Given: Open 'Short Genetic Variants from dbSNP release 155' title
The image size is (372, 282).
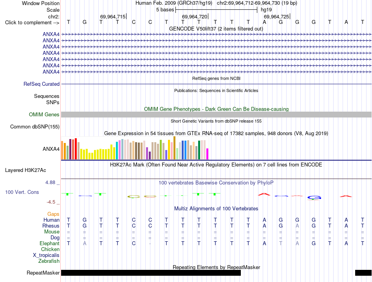Looking at the screenshot, I should 216,121.
